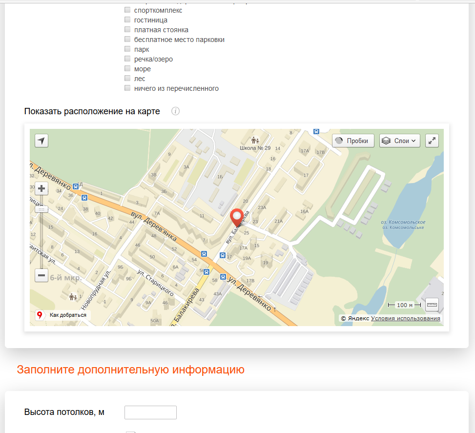Screen dimensions: 475x433
Task: Click the bus stop icon near building 54
Action: 204,254
